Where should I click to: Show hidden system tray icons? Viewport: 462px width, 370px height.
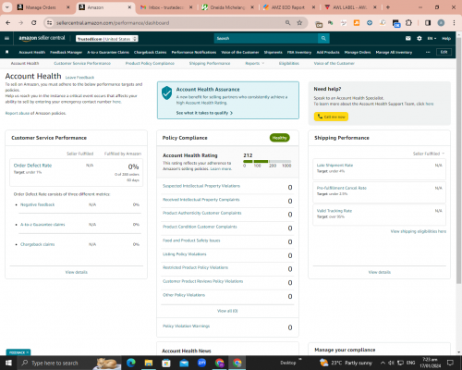point(383,363)
